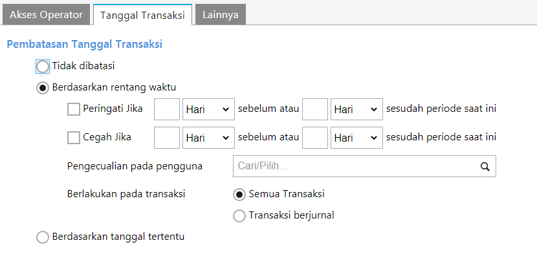
Task: Open second Hari dropdown in Peringati Jika row
Action: tap(356, 109)
